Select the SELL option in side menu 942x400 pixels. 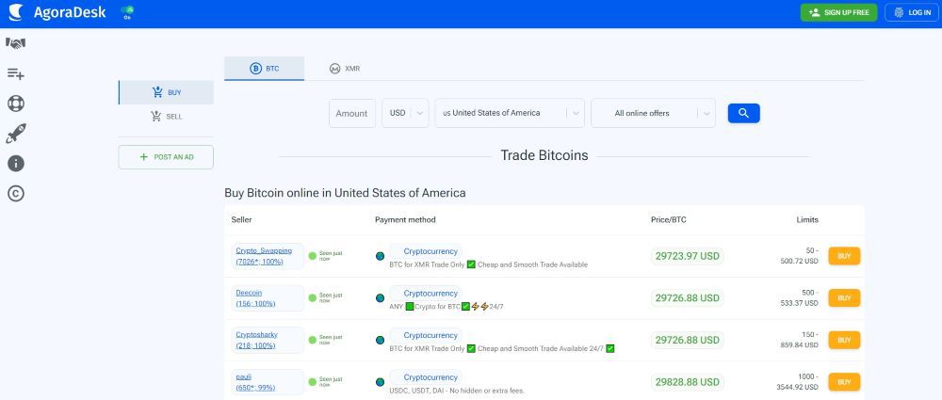tap(166, 117)
